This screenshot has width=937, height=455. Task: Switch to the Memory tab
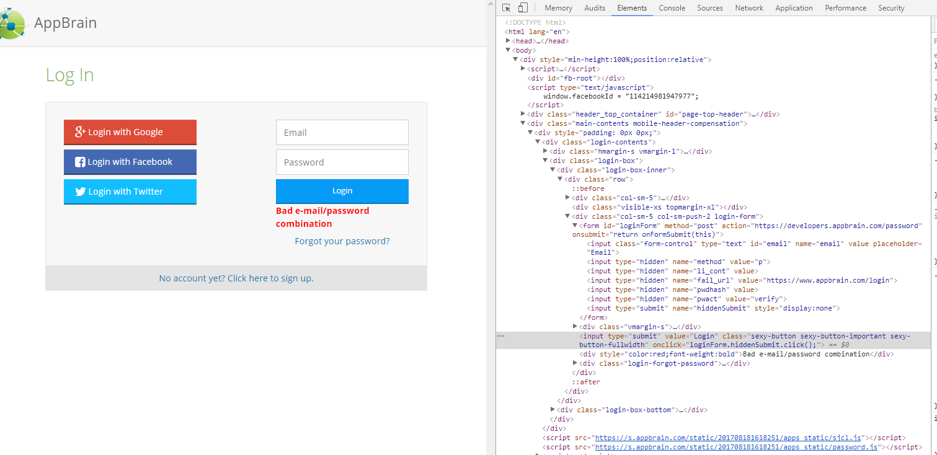tap(558, 8)
